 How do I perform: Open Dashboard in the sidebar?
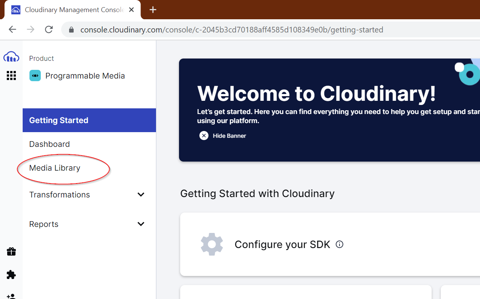[49, 144]
